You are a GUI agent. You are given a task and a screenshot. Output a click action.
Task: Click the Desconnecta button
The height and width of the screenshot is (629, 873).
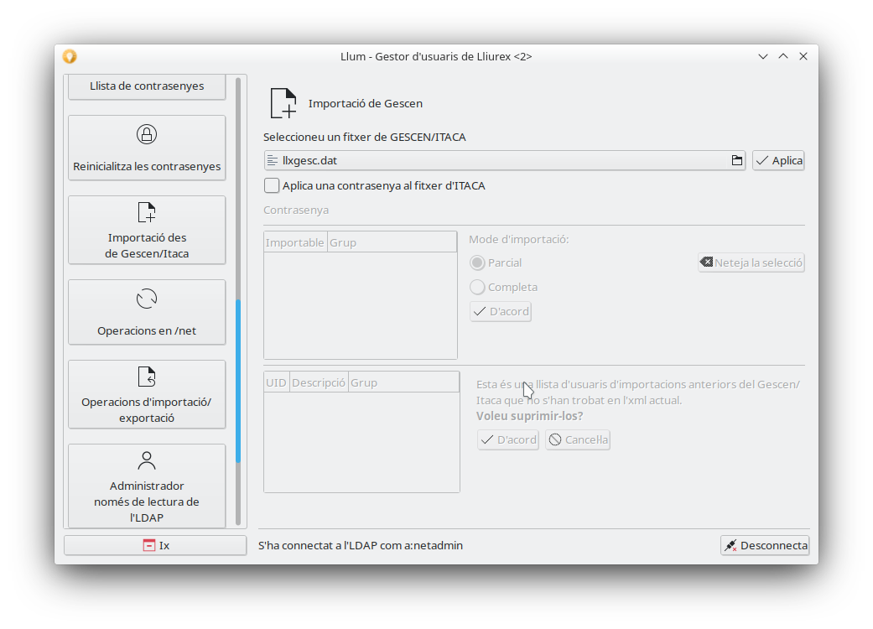pyautogui.click(x=764, y=545)
